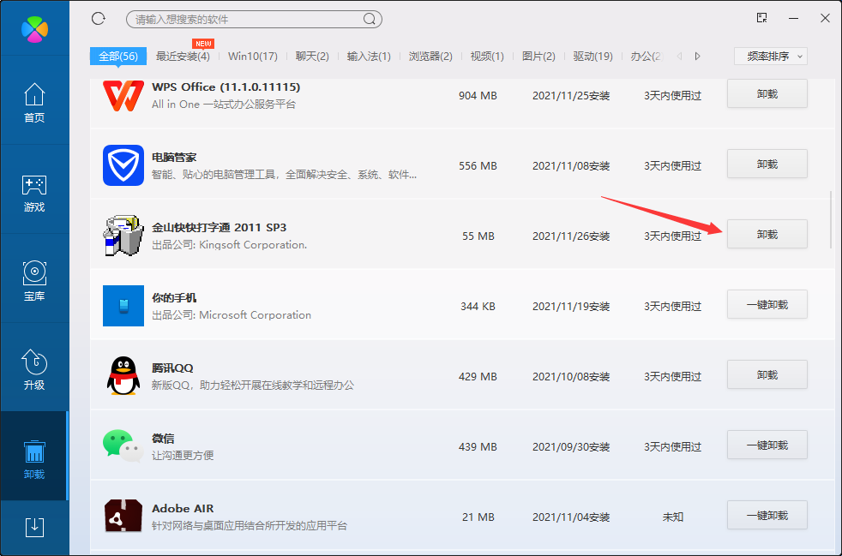842x556 pixels.
Task: Click the 344 KB size value
Action: [x=478, y=307]
